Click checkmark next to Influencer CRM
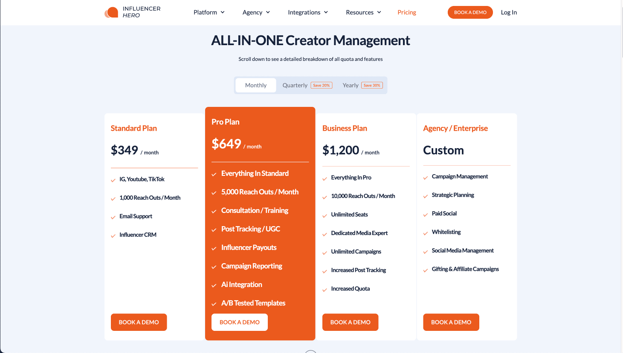This screenshot has width=623, height=353. click(x=113, y=236)
